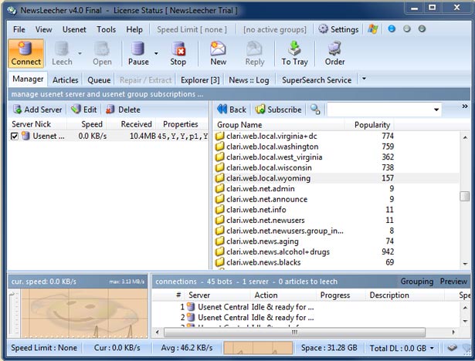475x361 pixels.
Task: Click the Open toolbar icon
Action: point(102,49)
